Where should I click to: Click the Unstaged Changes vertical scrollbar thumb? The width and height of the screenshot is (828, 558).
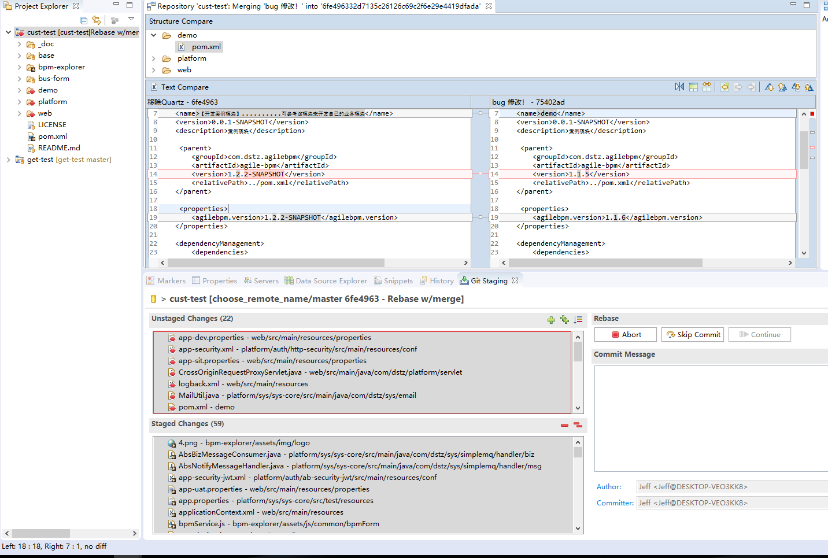pyautogui.click(x=578, y=352)
